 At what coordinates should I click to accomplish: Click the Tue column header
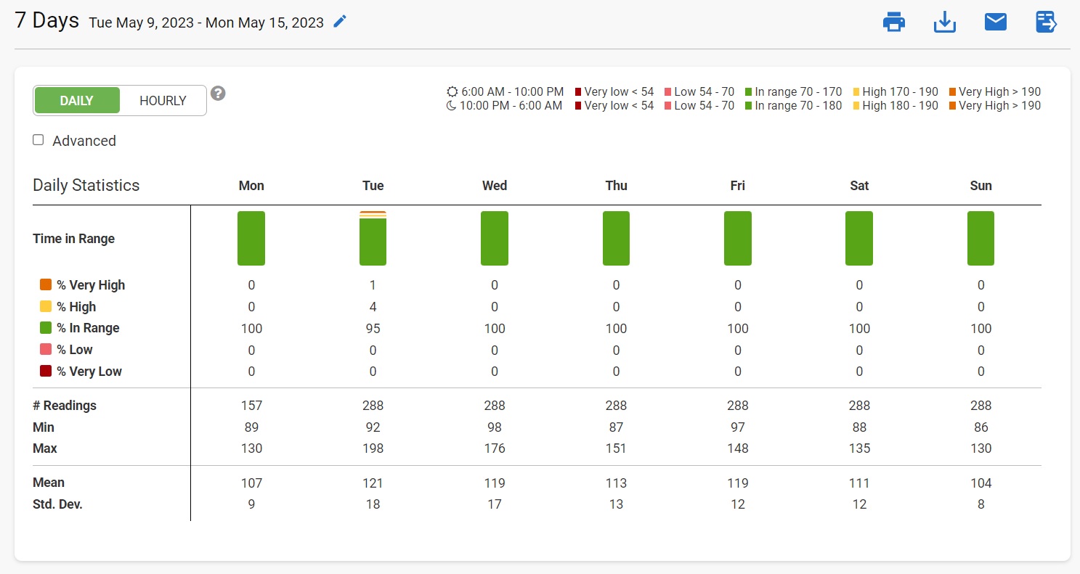373,186
